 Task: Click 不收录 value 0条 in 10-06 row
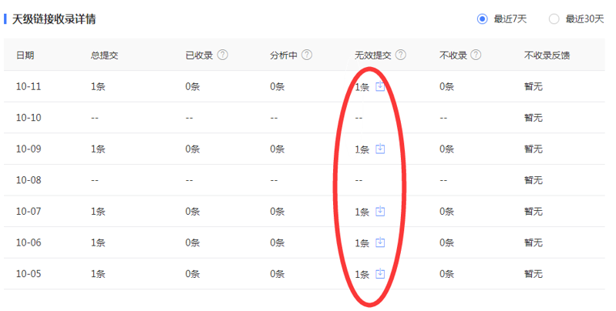pyautogui.click(x=446, y=242)
